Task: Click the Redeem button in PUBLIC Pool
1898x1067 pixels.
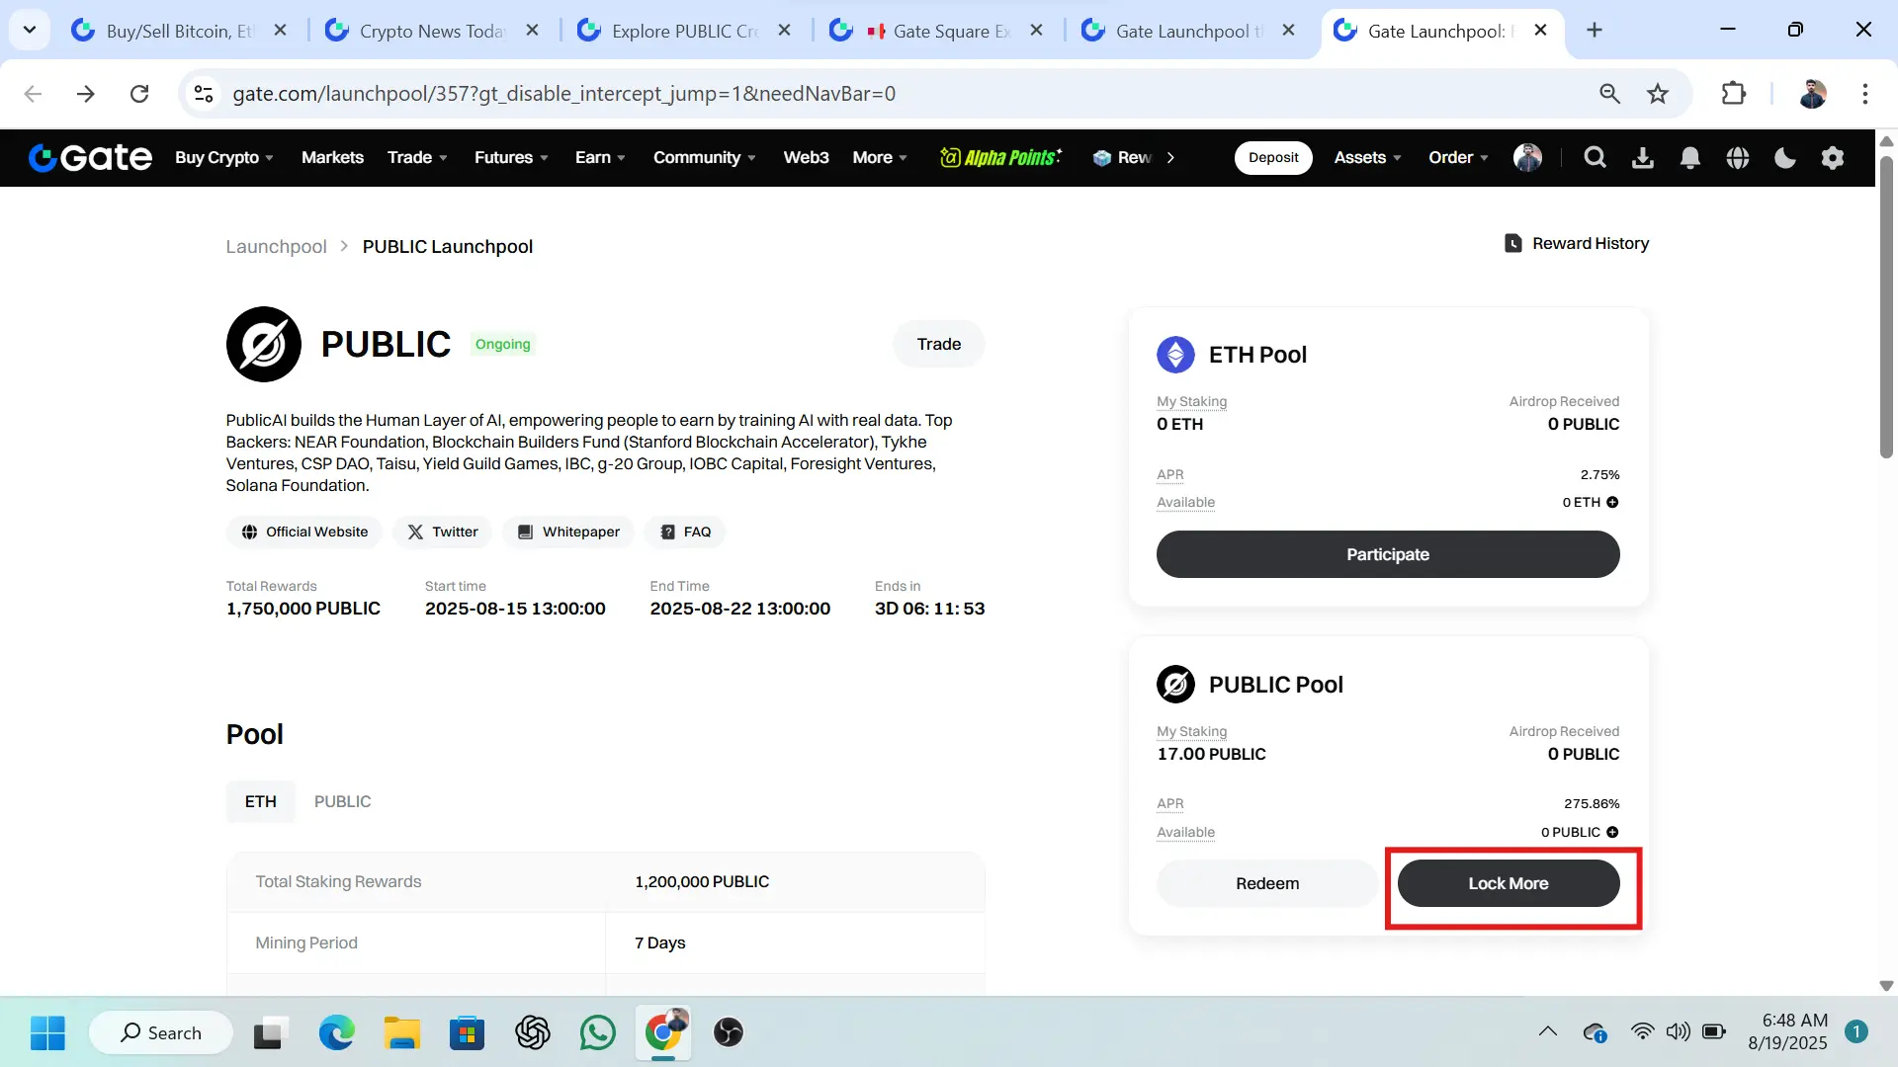Action: coord(1267,883)
